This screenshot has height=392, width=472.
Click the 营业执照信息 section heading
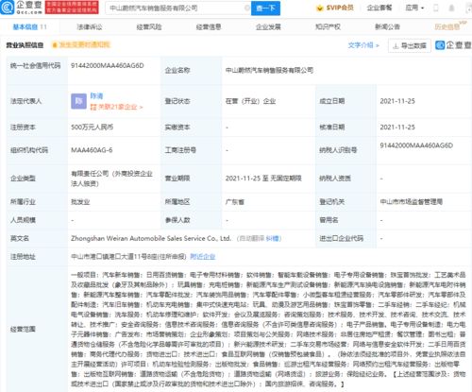(25, 45)
